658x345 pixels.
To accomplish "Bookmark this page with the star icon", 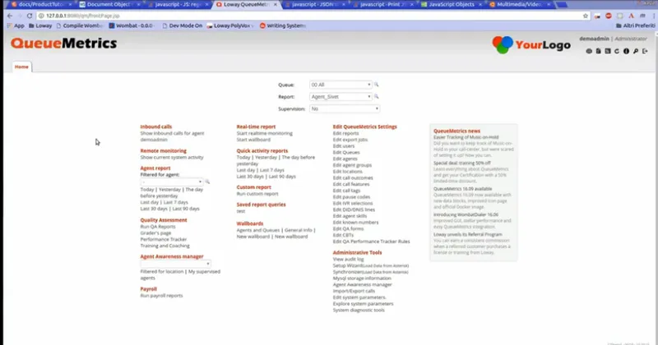I will coord(586,16).
